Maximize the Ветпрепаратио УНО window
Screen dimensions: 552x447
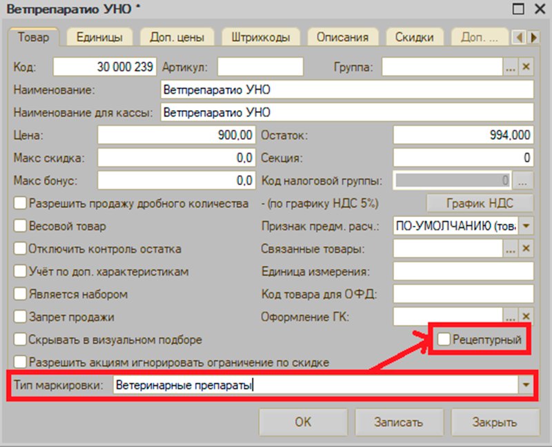tap(518, 8)
